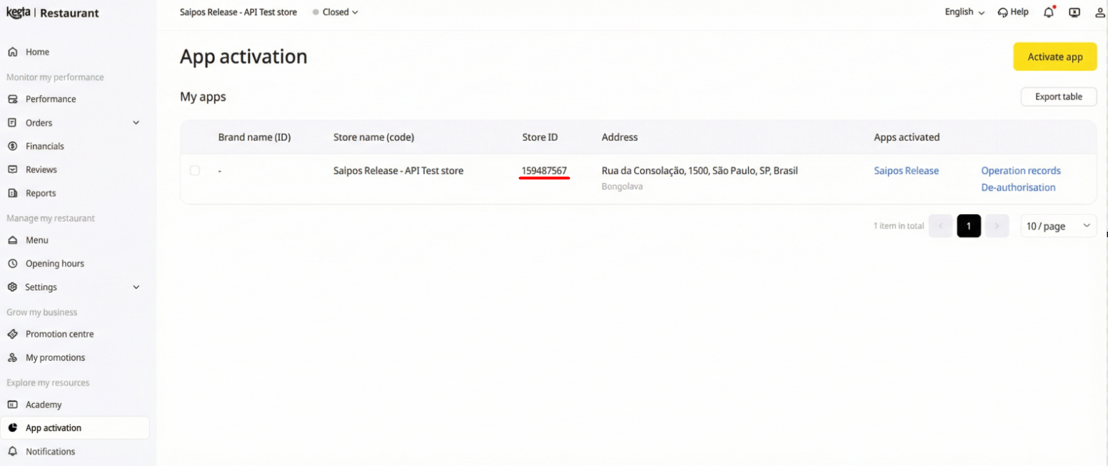Open My promotions menu item
Viewport: 1108px width, 466px height.
pos(55,358)
